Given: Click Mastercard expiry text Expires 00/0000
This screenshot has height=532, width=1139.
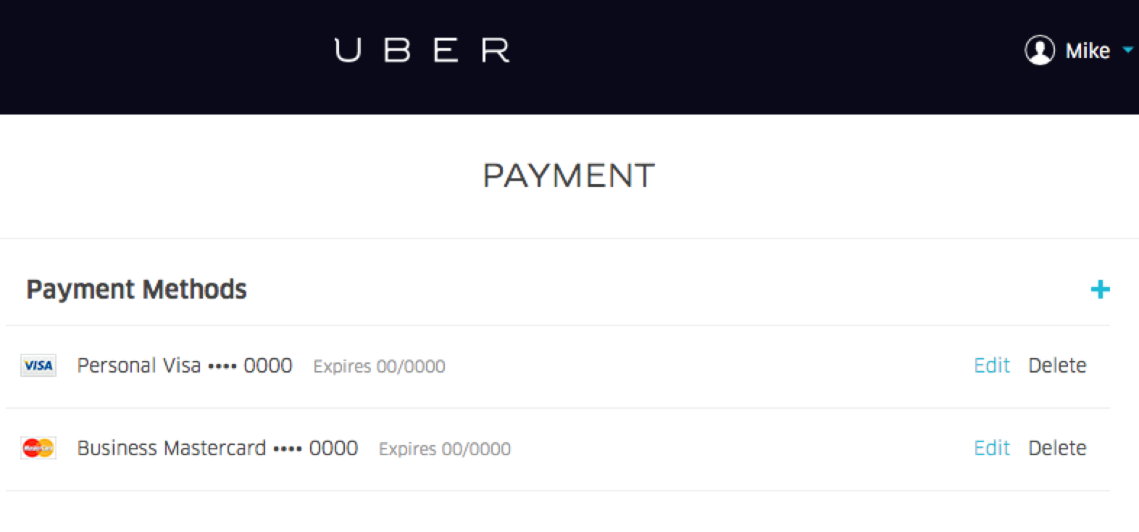Looking at the screenshot, I should (x=444, y=449).
